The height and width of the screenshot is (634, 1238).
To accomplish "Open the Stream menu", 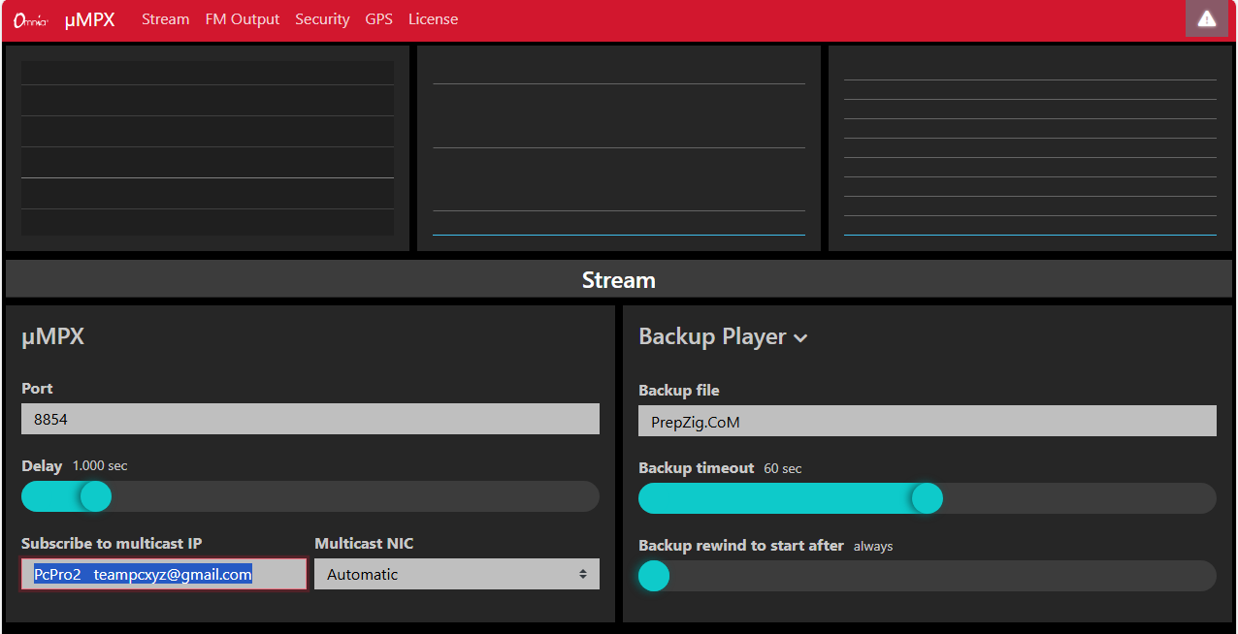I will point(166,19).
